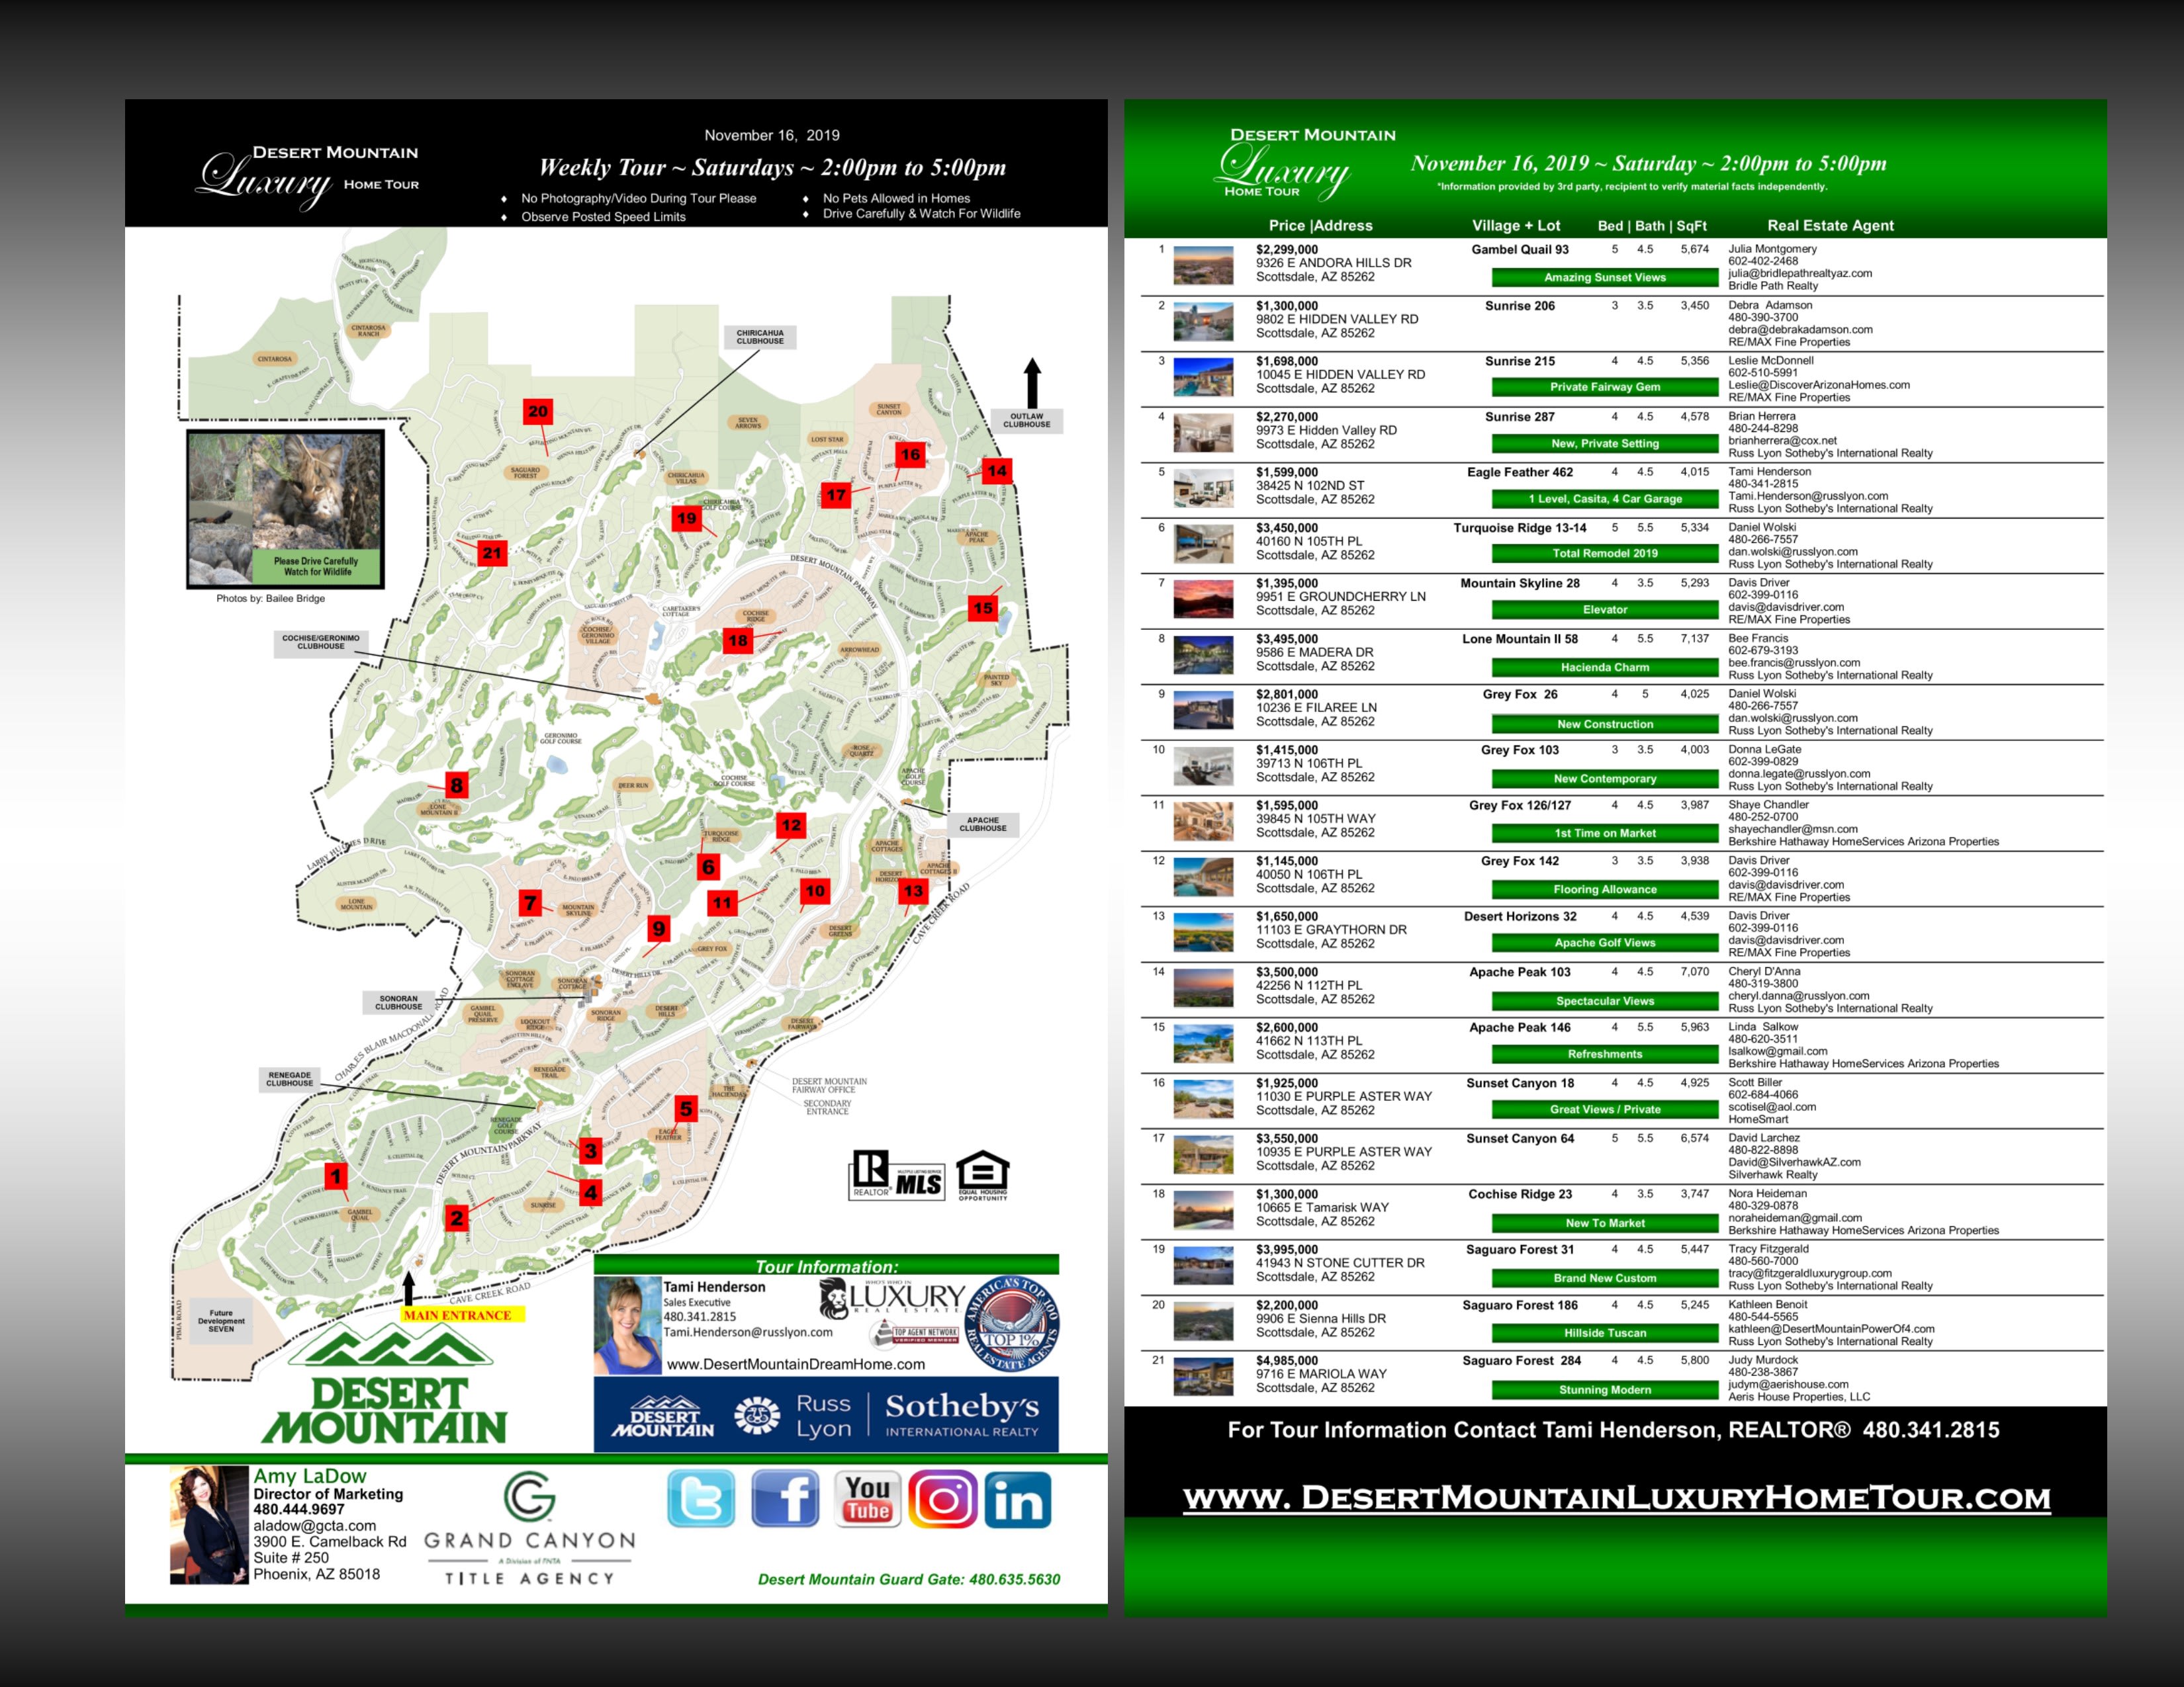Image resolution: width=2184 pixels, height=1687 pixels.
Task: Click the YouTube logo icon
Action: coord(867,1498)
